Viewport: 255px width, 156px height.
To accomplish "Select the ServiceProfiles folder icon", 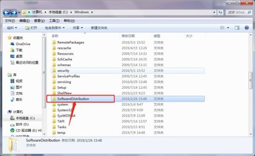I will pos(54,76).
